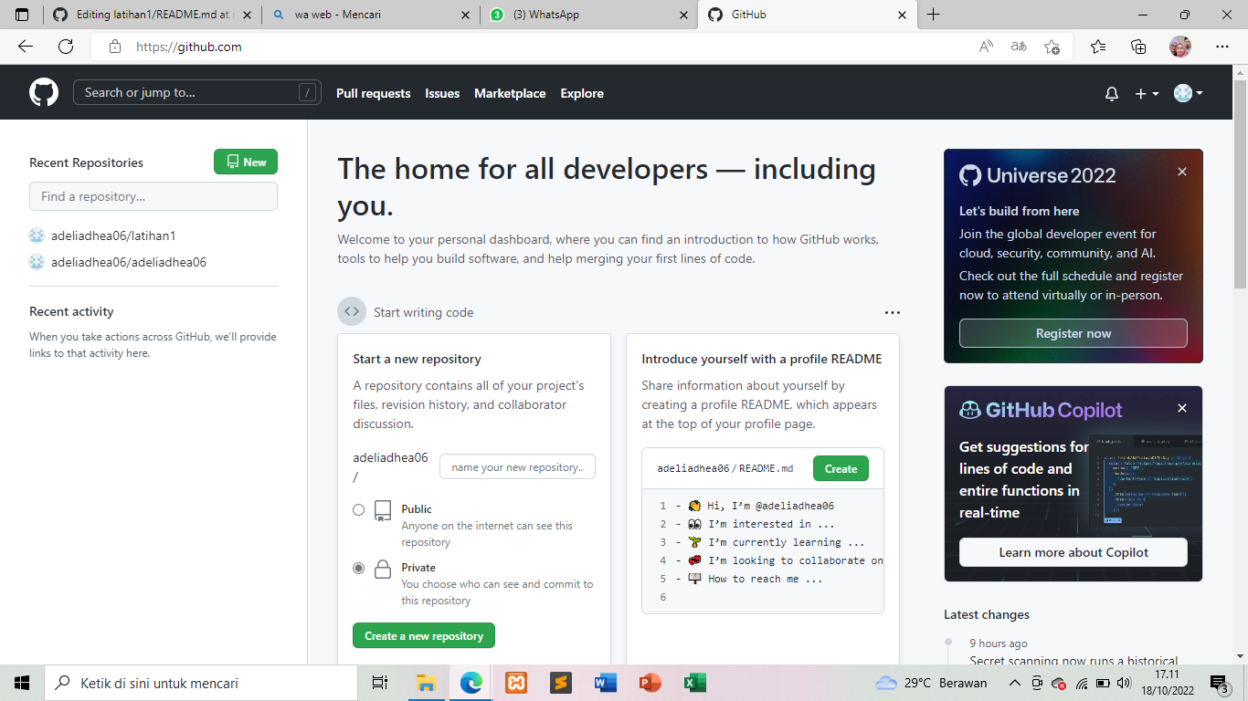Refresh the page with reload icon
The height and width of the screenshot is (701, 1248).
click(x=66, y=46)
